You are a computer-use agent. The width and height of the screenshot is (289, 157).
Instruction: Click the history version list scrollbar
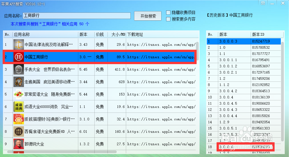(x=282, y=92)
